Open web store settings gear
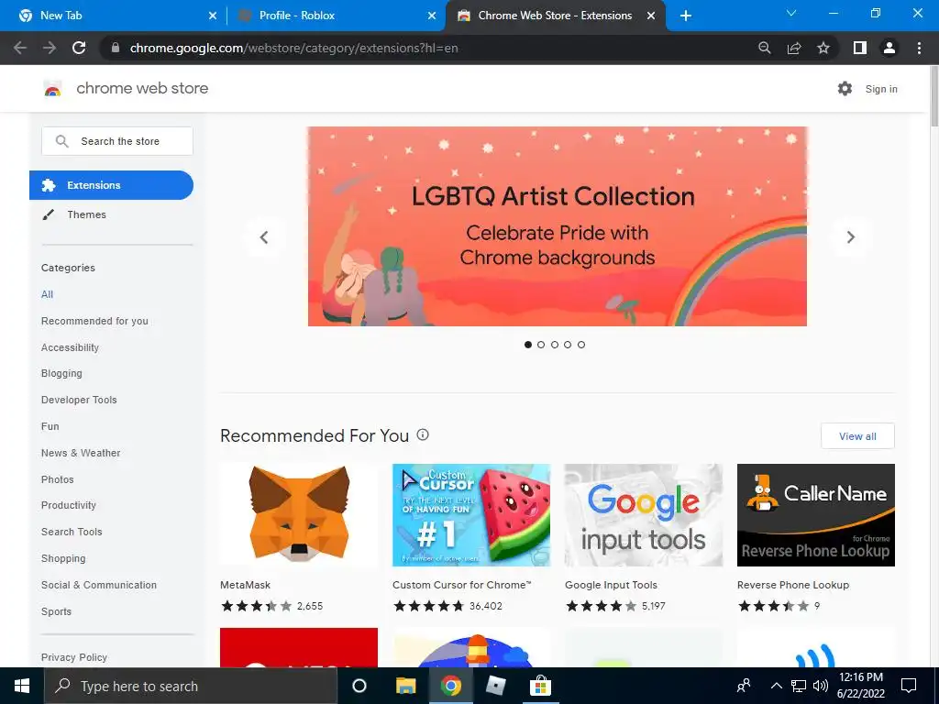The width and height of the screenshot is (939, 704). point(845,89)
